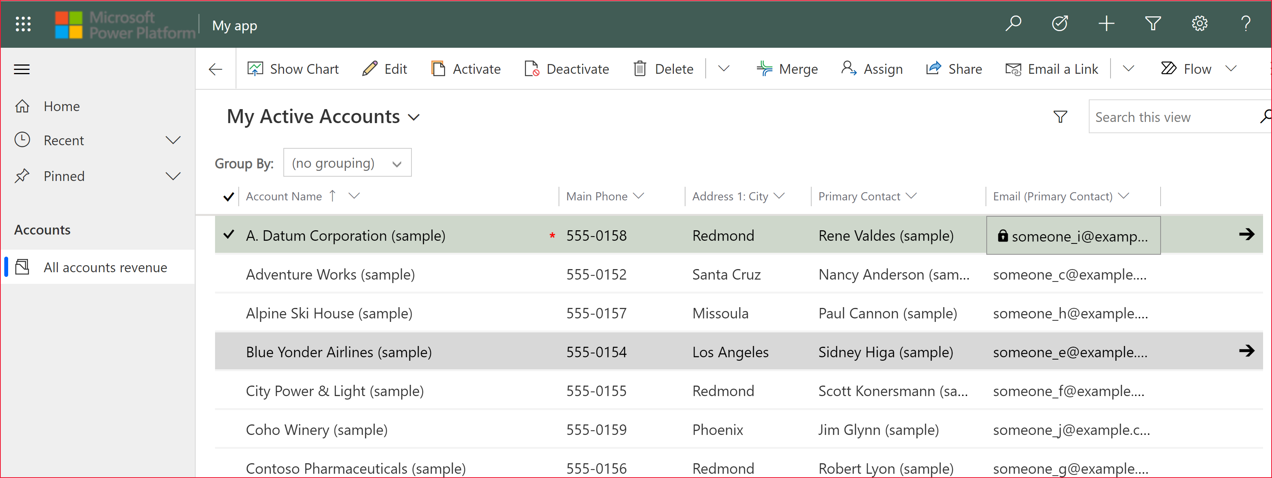Toggle checkbox for A. Datum Corporation row
The height and width of the screenshot is (478, 1272).
pos(229,235)
